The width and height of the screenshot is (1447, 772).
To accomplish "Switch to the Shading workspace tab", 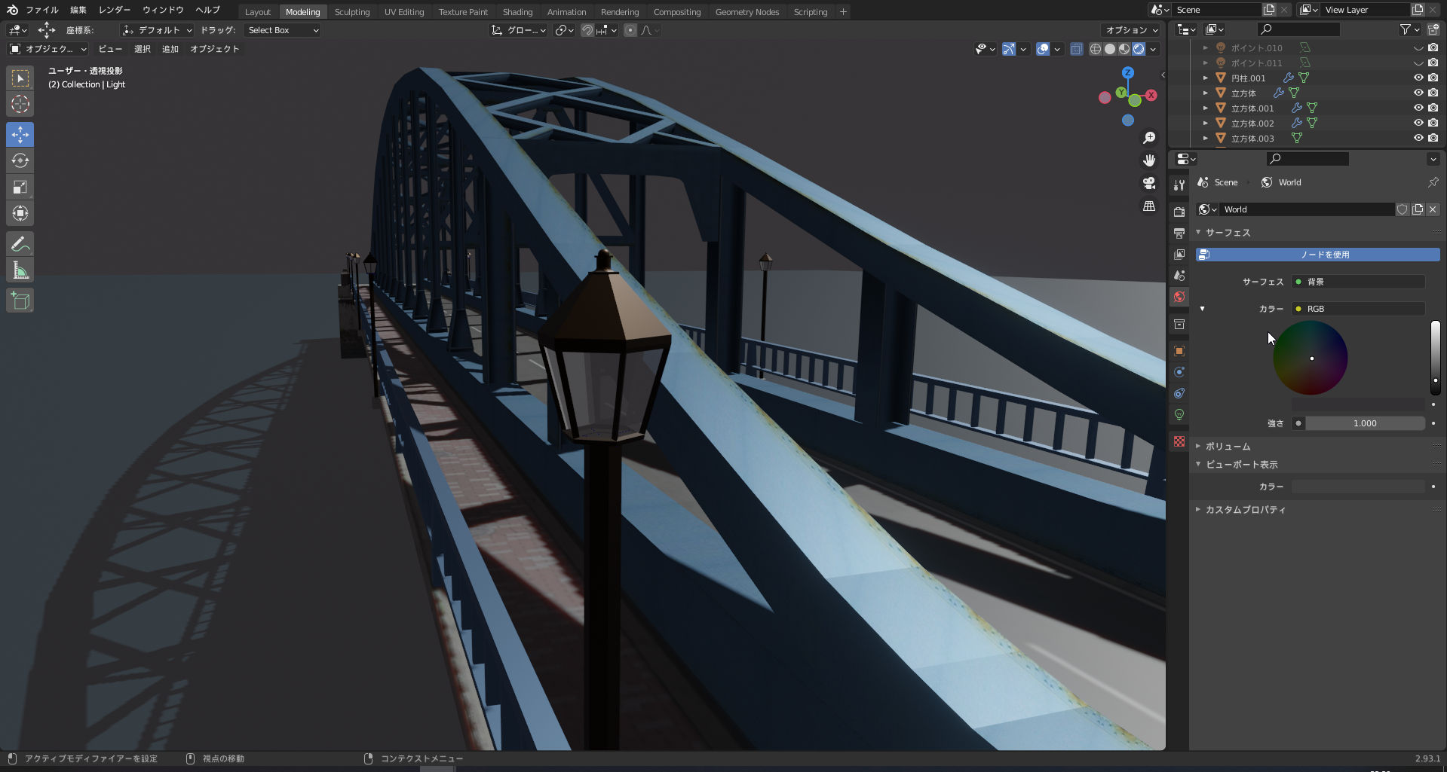I will click(517, 12).
